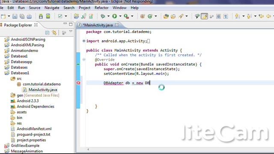Toggle Link with Editor in Package Explorer
The width and height of the screenshot is (274, 154).
pyautogui.click(x=54, y=33)
